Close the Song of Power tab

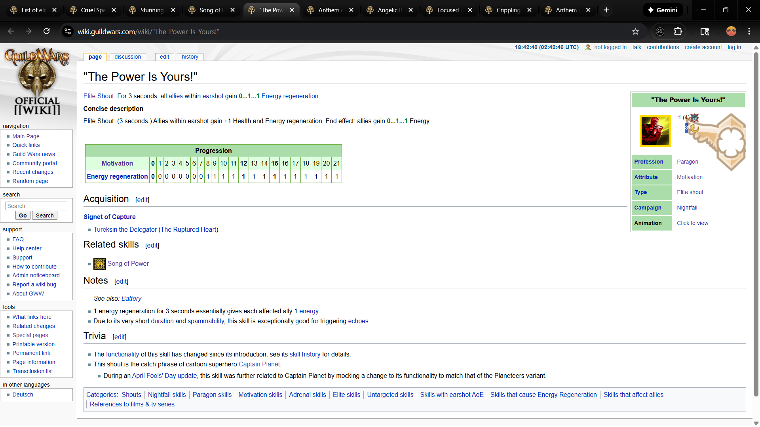[x=233, y=10]
